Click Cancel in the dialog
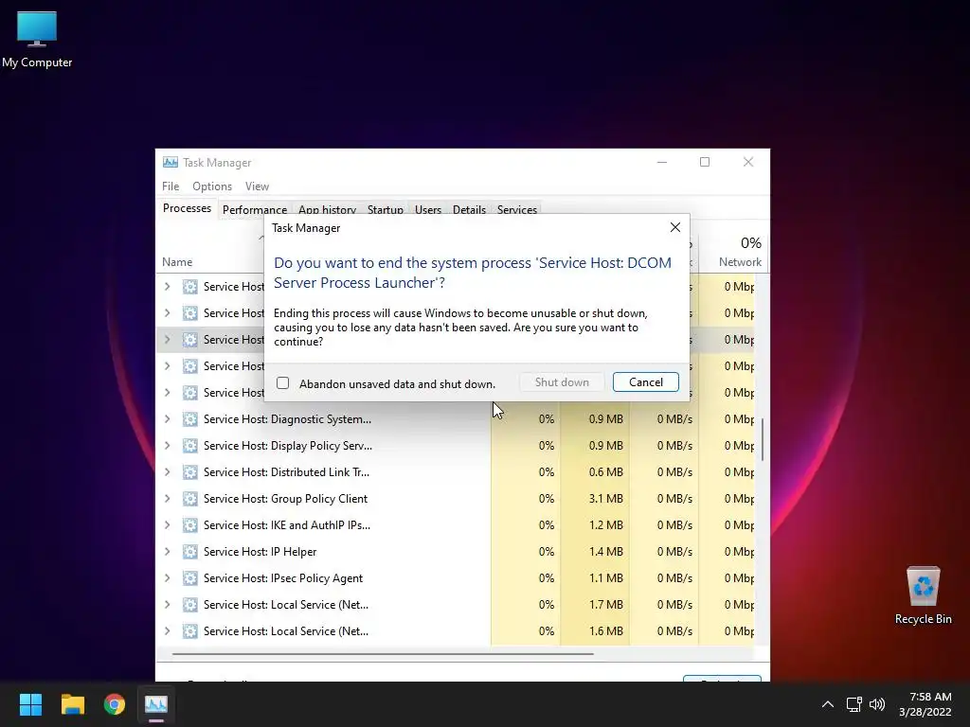Screen dimensions: 970x727 point(645,382)
